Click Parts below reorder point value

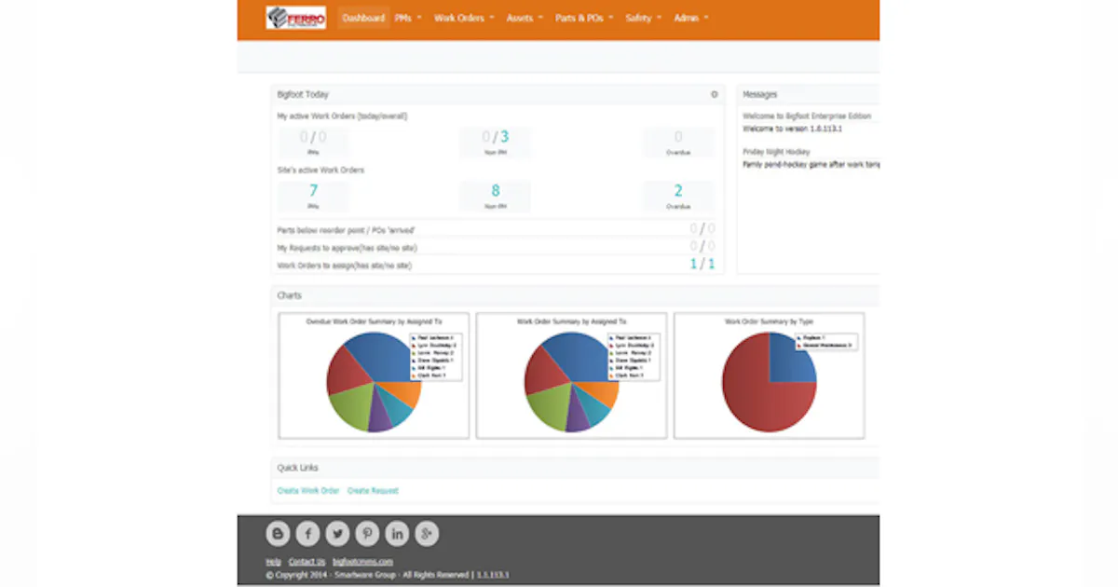point(702,229)
